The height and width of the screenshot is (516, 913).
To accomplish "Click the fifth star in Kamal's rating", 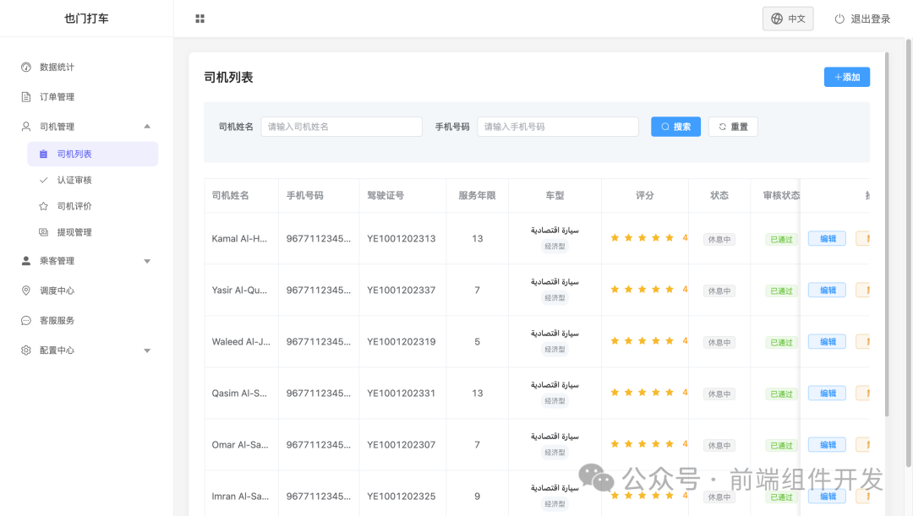I will (670, 238).
